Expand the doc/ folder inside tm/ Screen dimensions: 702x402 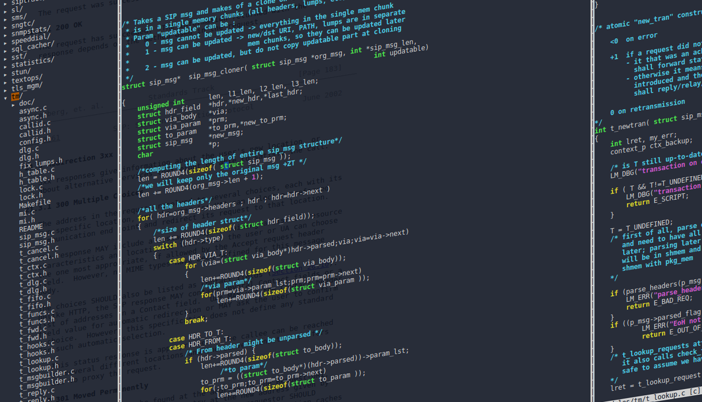click(x=27, y=101)
